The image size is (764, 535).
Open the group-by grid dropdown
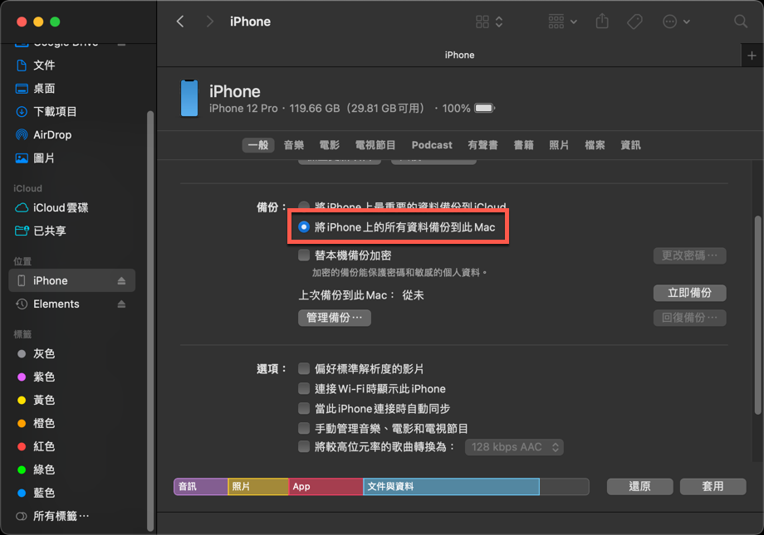click(563, 22)
